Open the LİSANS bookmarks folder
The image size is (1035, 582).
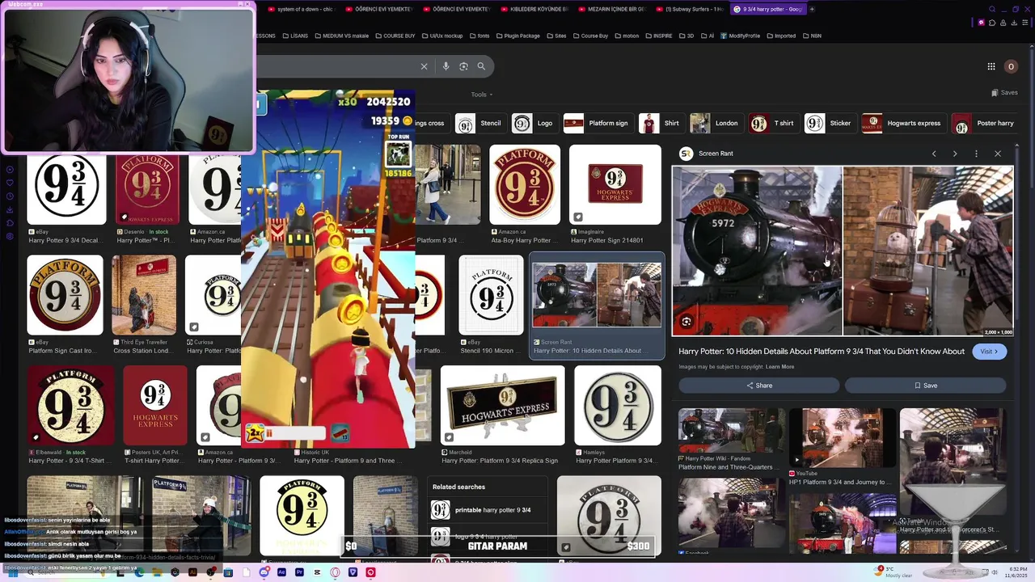tap(295, 36)
